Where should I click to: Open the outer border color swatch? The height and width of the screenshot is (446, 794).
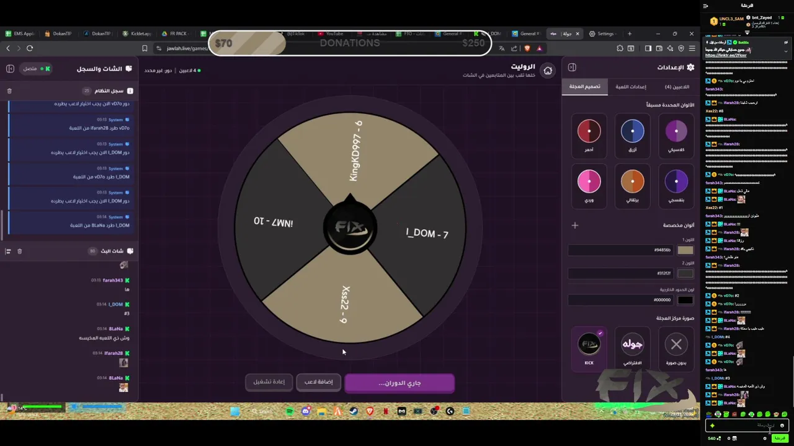685,300
